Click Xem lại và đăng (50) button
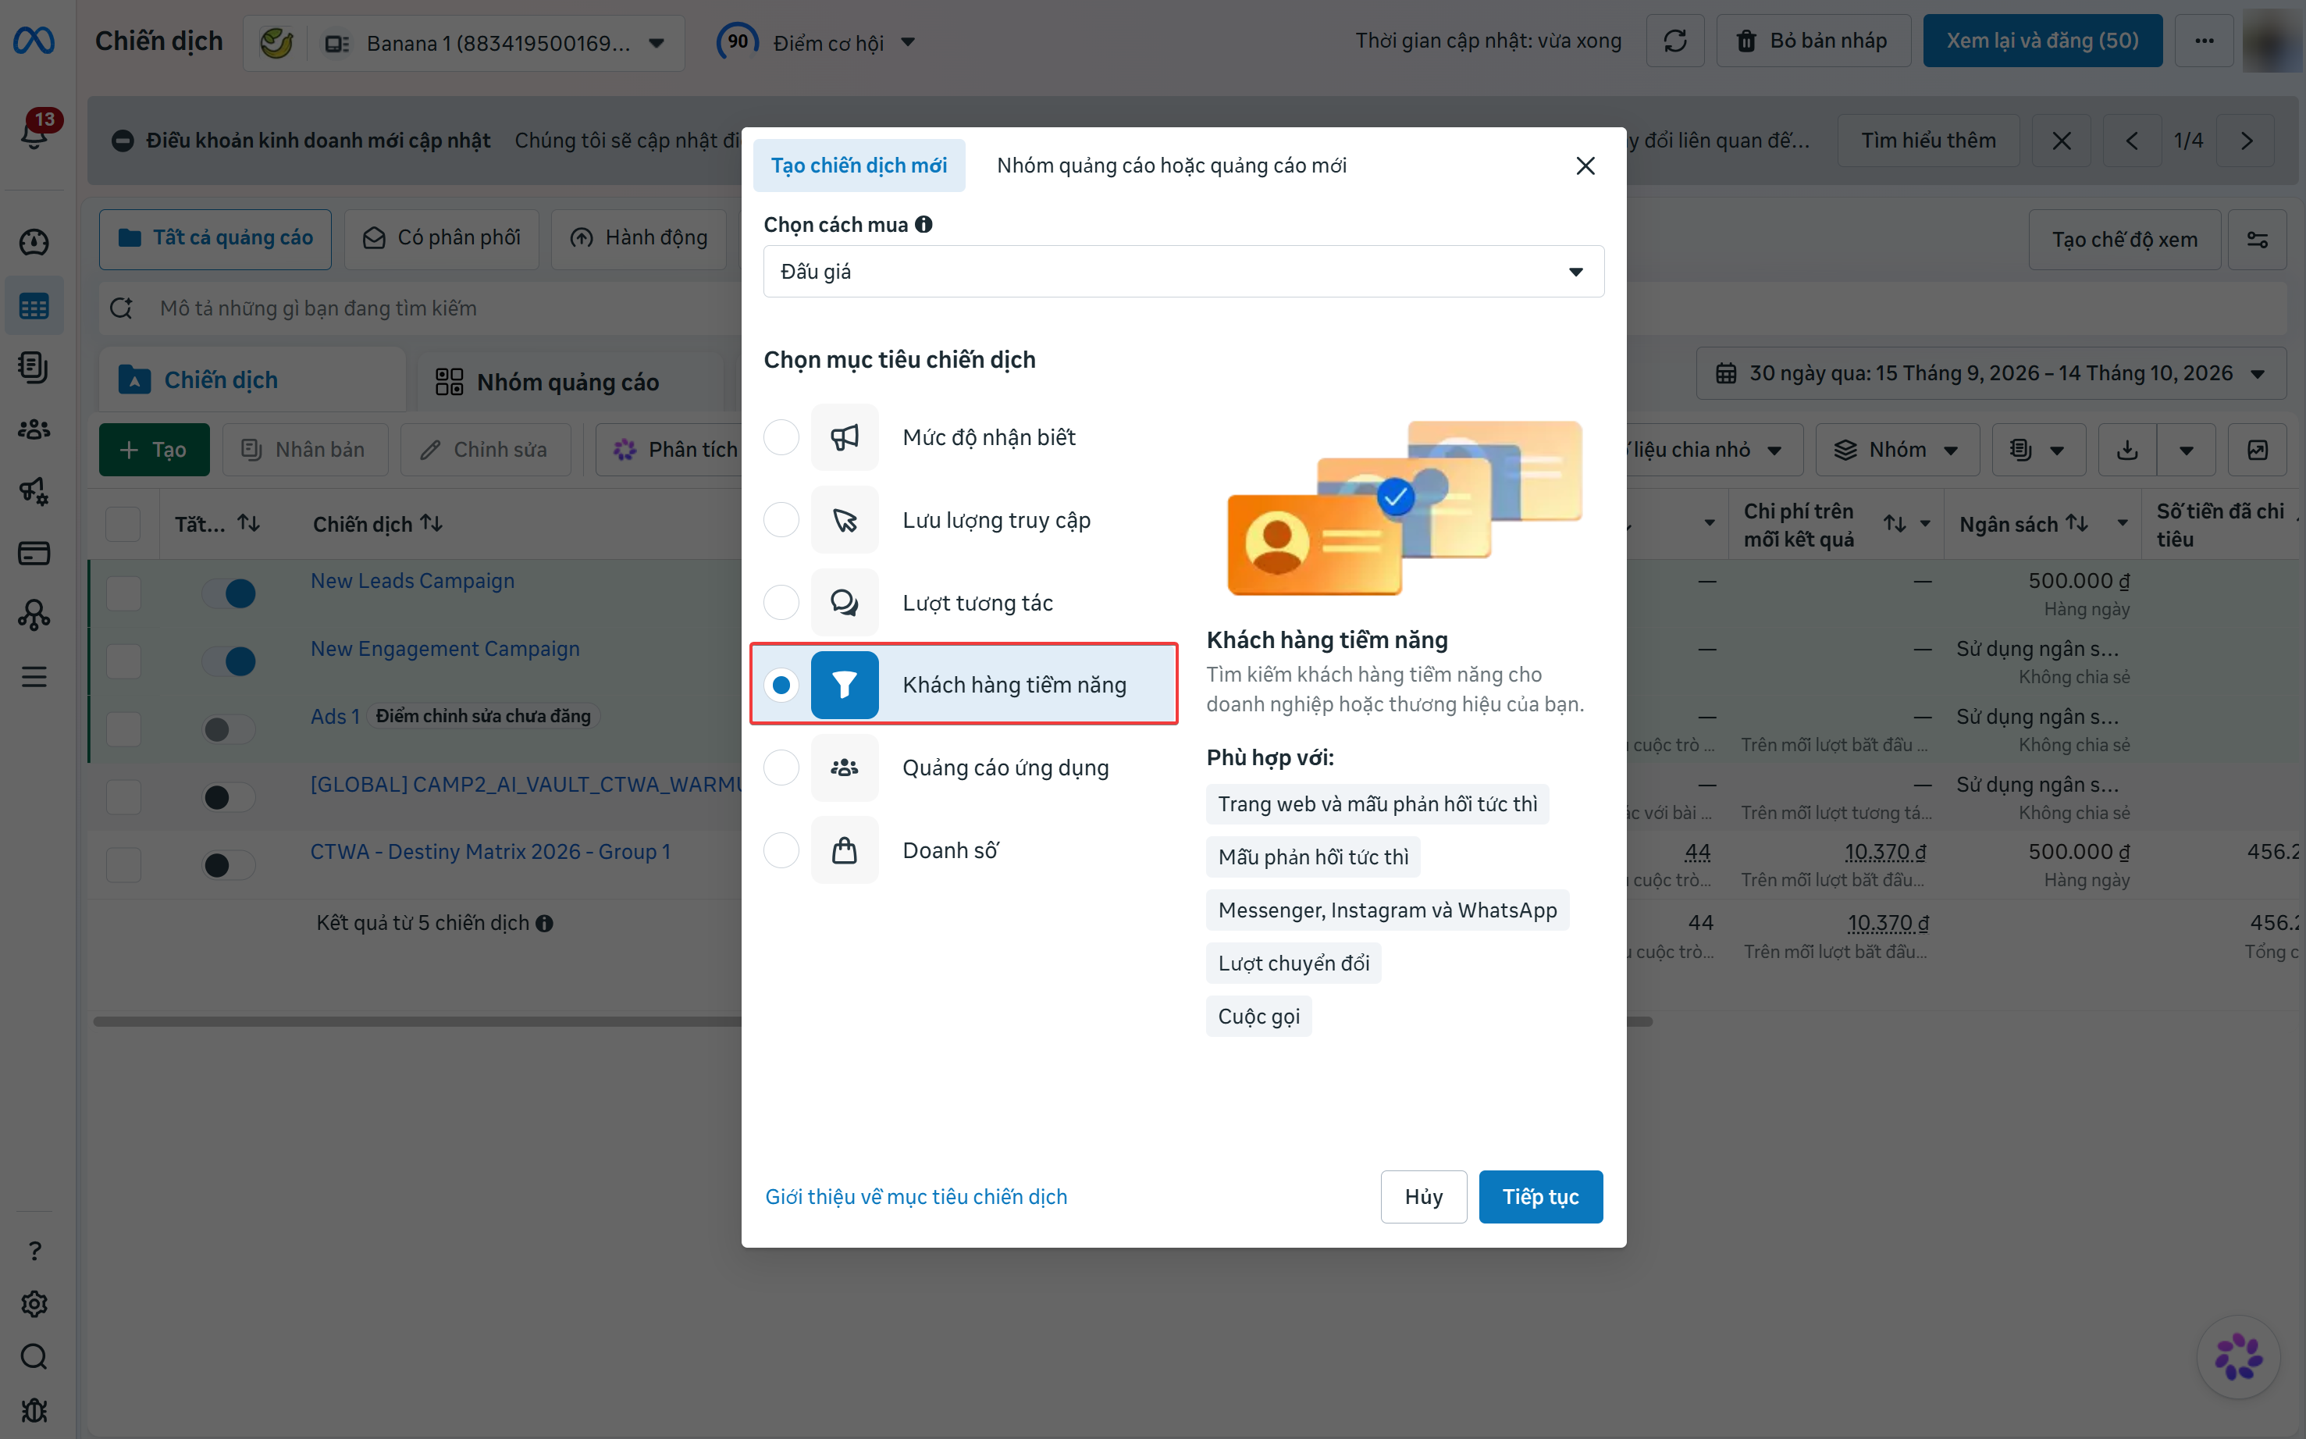The width and height of the screenshot is (2306, 1439). pos(2041,41)
